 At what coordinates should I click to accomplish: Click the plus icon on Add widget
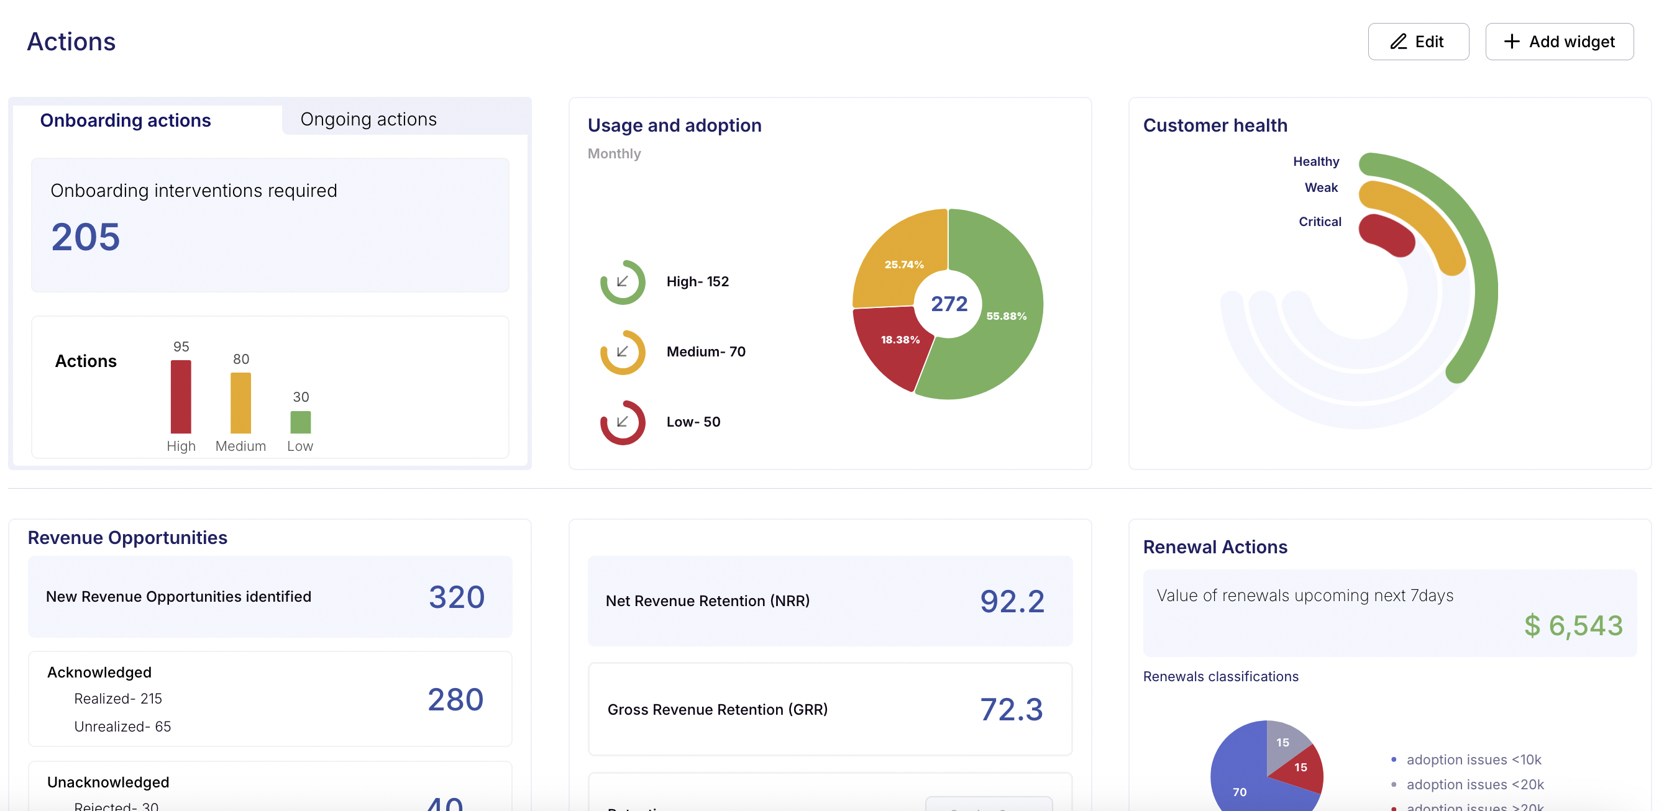(x=1512, y=42)
